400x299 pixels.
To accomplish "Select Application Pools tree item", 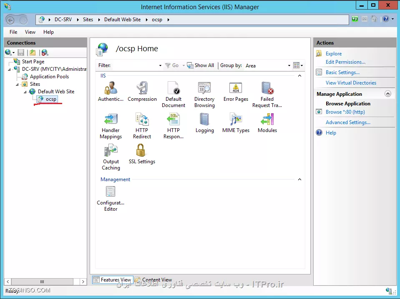I will click(49, 77).
